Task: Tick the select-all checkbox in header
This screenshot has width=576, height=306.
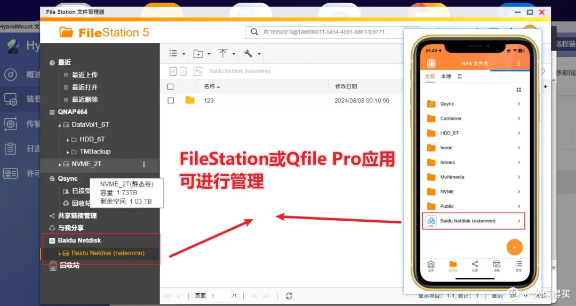Action: (171, 87)
